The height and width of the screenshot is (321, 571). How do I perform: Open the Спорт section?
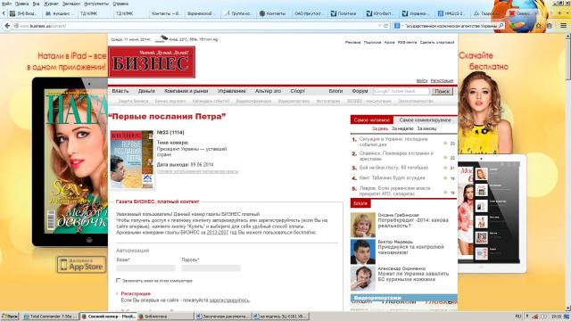point(297,91)
